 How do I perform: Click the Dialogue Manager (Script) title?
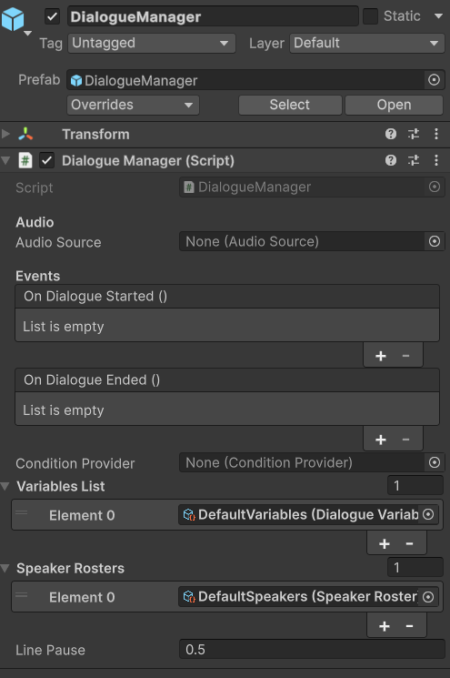pos(148,161)
